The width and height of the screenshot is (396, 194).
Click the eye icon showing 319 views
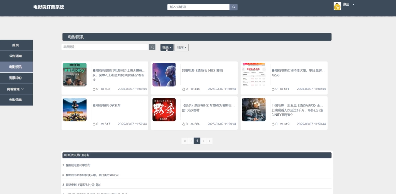[281, 124]
